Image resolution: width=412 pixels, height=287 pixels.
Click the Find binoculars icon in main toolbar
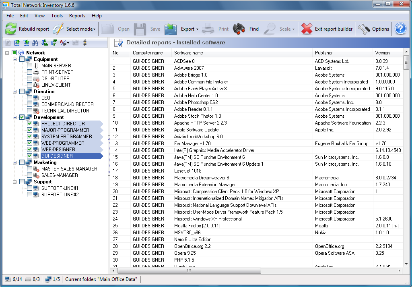[x=239, y=29]
